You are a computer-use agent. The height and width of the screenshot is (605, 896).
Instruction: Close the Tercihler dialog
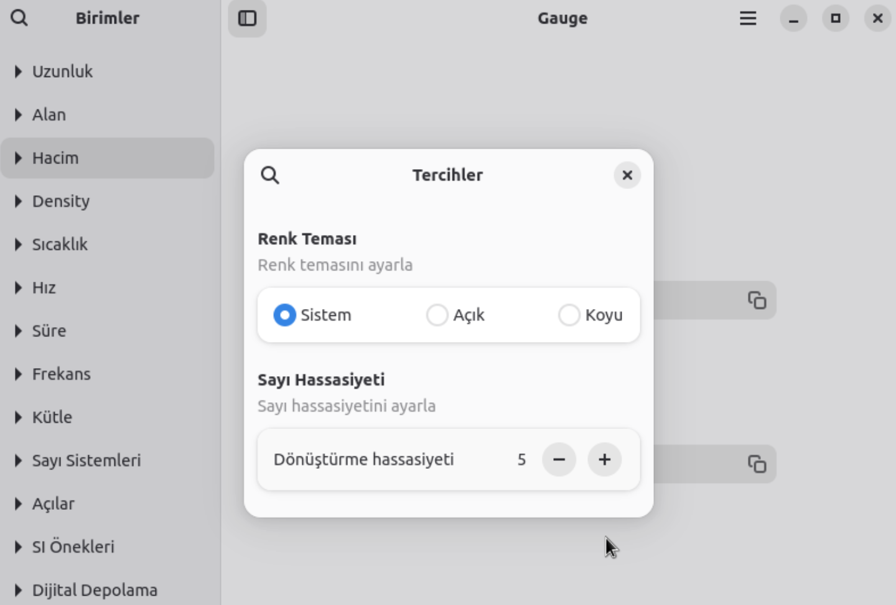(x=627, y=175)
